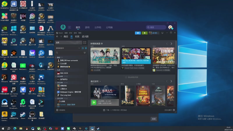Image resolution: width=233 pixels, height=131 pixels.
Task: Click the download status text in bottom bar
Action: (x=116, y=110)
